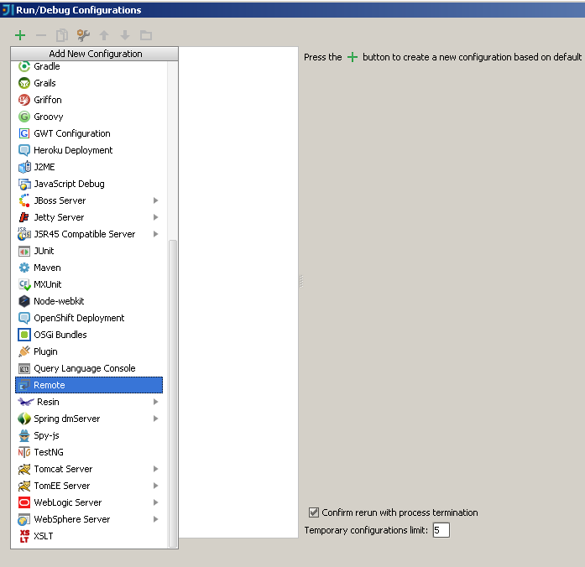Click the Copy Configuration toolbar icon
The height and width of the screenshot is (567, 585).
(62, 35)
